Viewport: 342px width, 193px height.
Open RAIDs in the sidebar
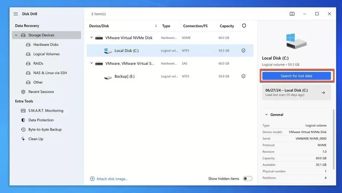click(38, 63)
